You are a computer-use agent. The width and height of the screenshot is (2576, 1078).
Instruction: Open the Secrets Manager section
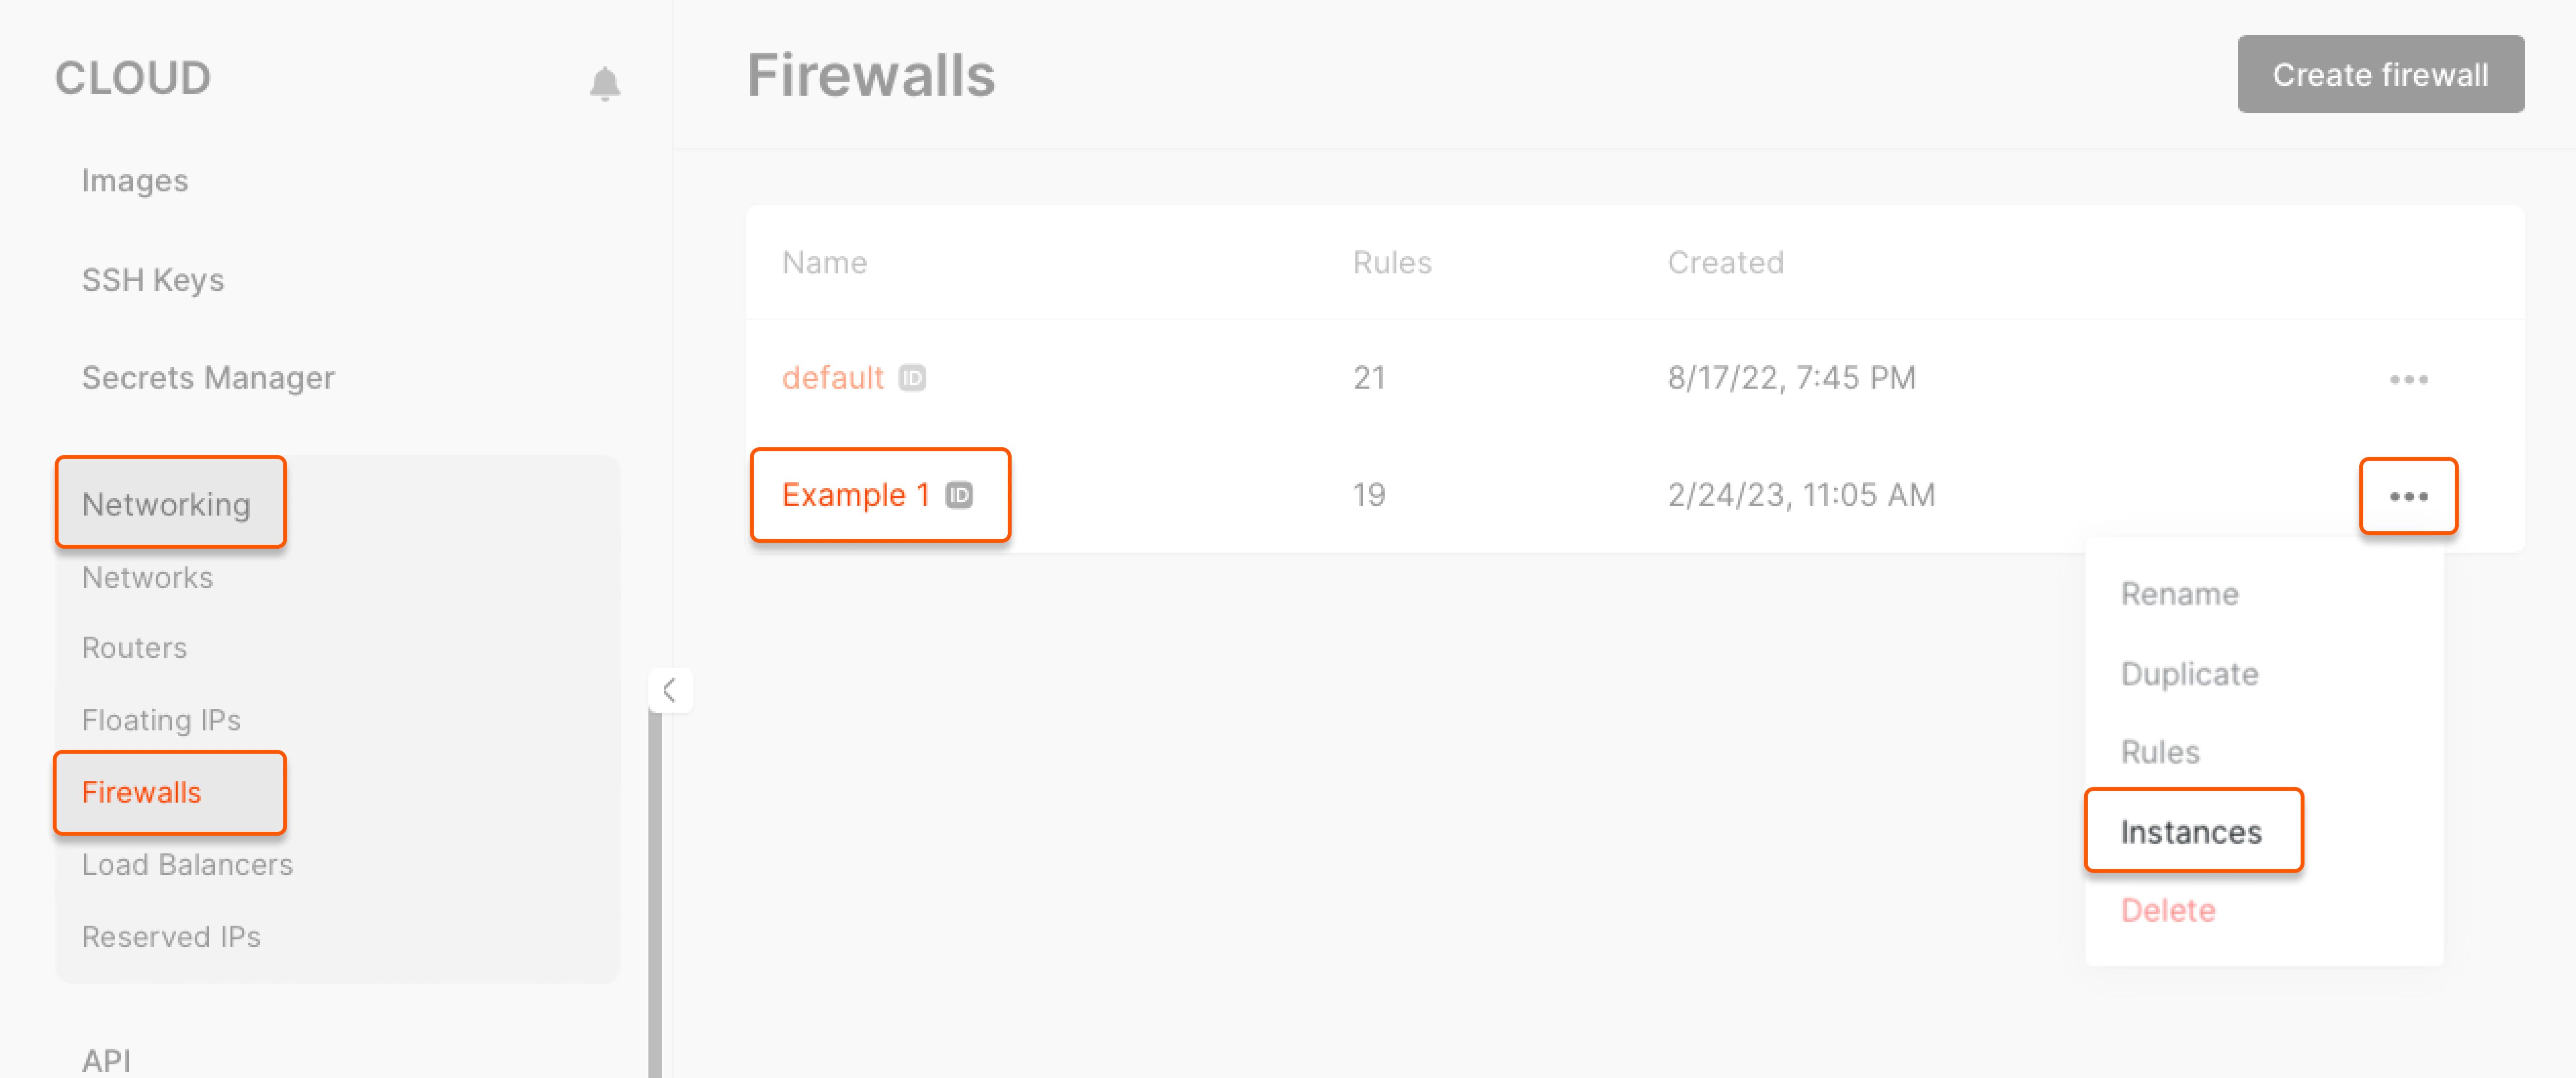pyautogui.click(x=208, y=377)
